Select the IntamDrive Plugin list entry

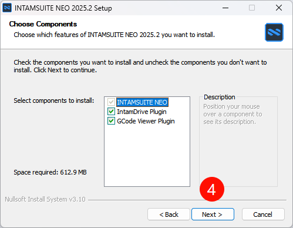142,112
